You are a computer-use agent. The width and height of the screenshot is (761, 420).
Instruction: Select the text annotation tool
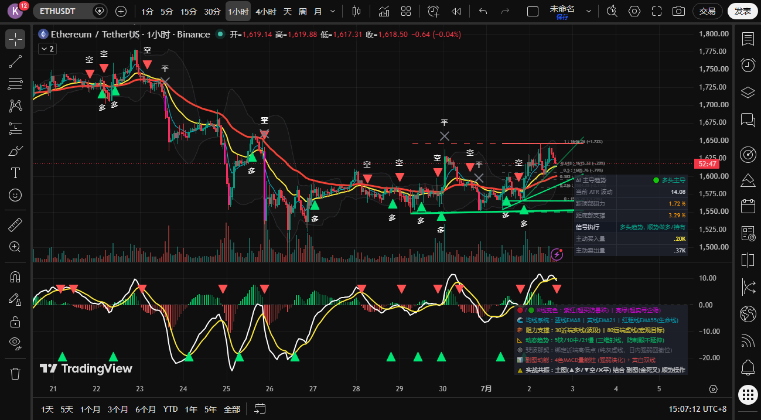tap(15, 173)
